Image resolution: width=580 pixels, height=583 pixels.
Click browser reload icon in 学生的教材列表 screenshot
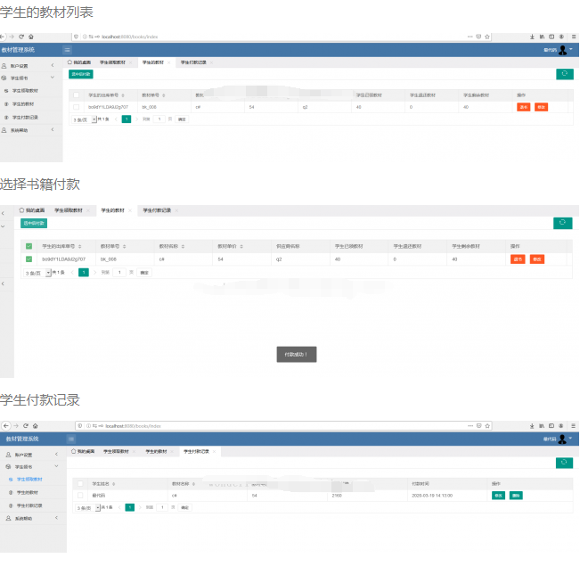pos(21,37)
